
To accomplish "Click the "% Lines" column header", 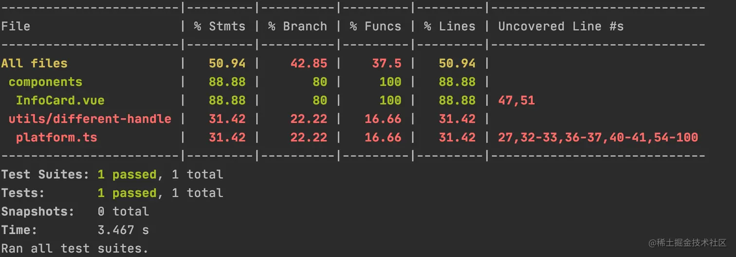I will pyautogui.click(x=449, y=26).
